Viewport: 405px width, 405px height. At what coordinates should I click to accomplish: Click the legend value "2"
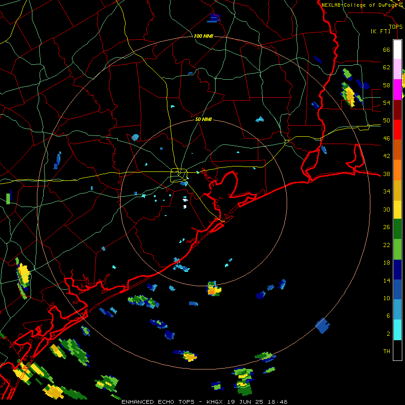tap(388, 334)
